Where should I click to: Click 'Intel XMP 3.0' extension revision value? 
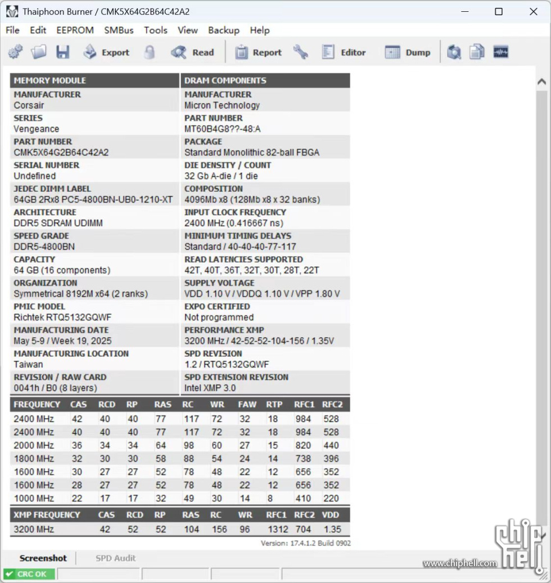[x=210, y=388]
